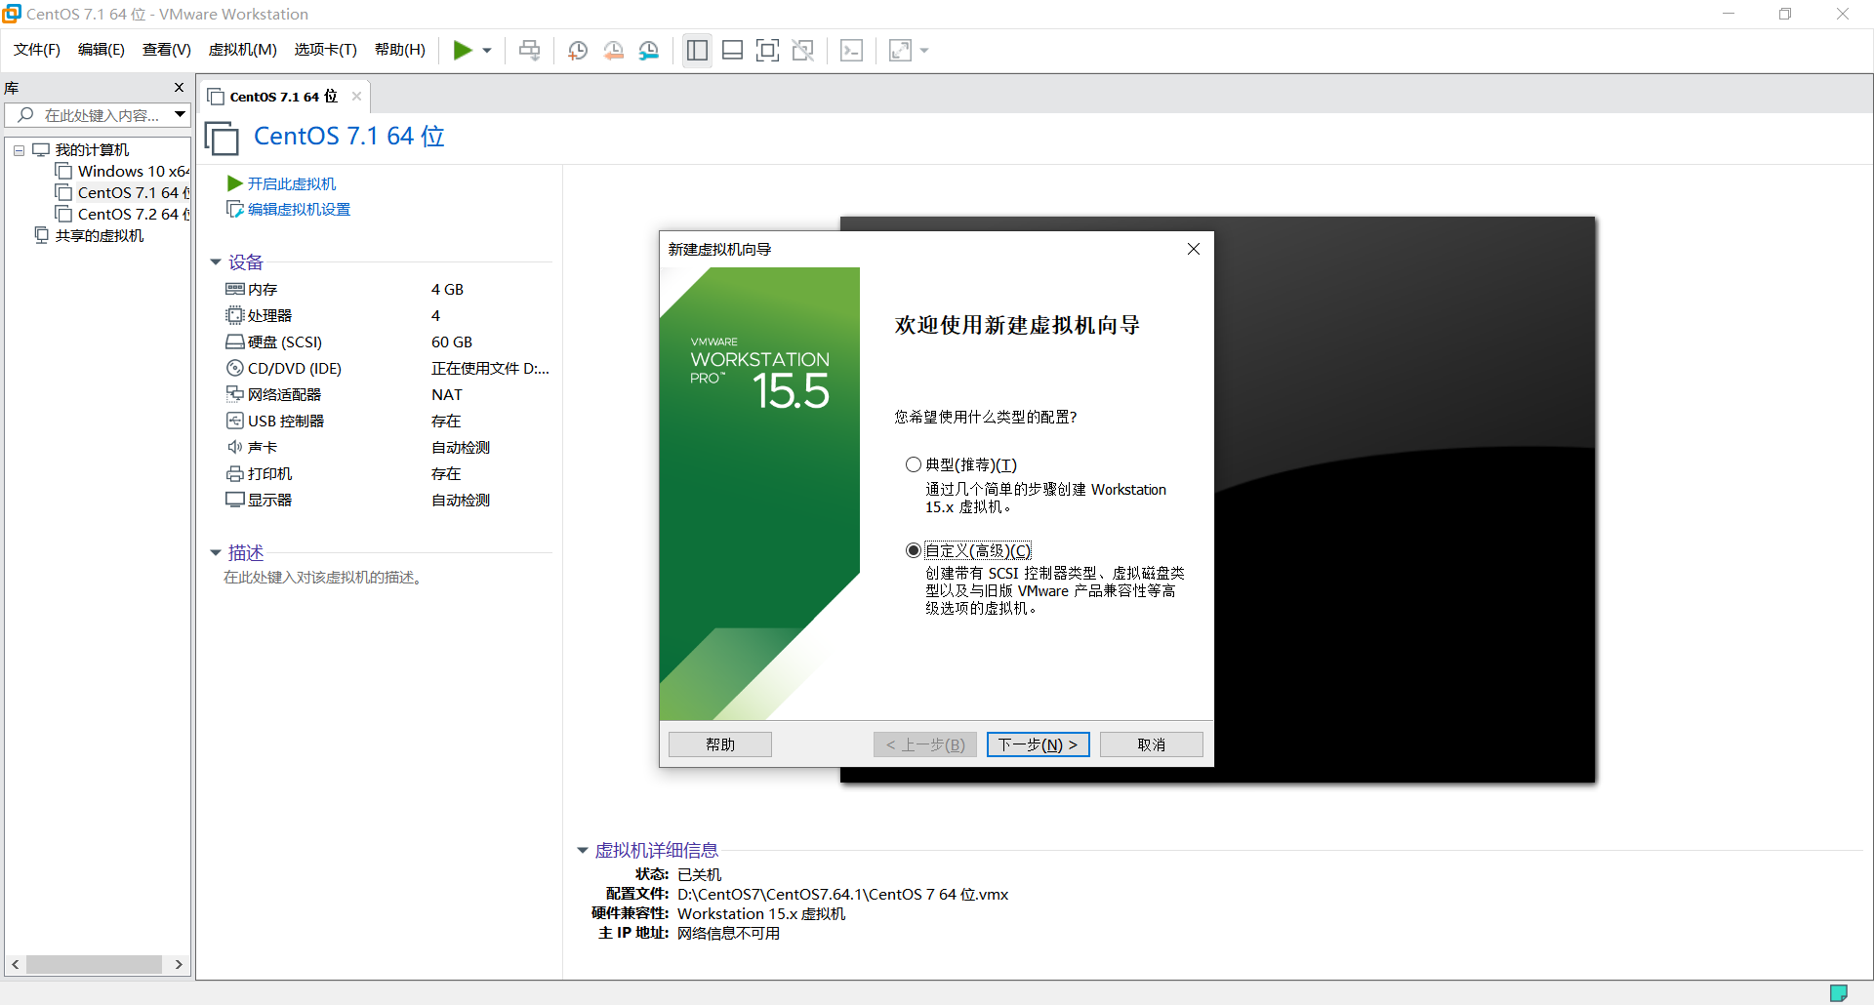Open the library search dropdown arrow

pyautogui.click(x=181, y=115)
